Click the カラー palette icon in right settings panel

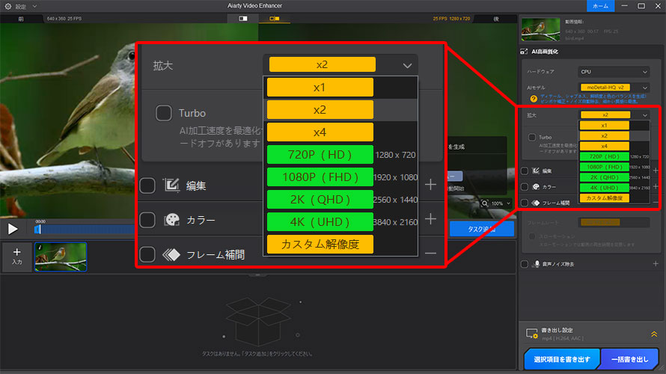point(536,187)
